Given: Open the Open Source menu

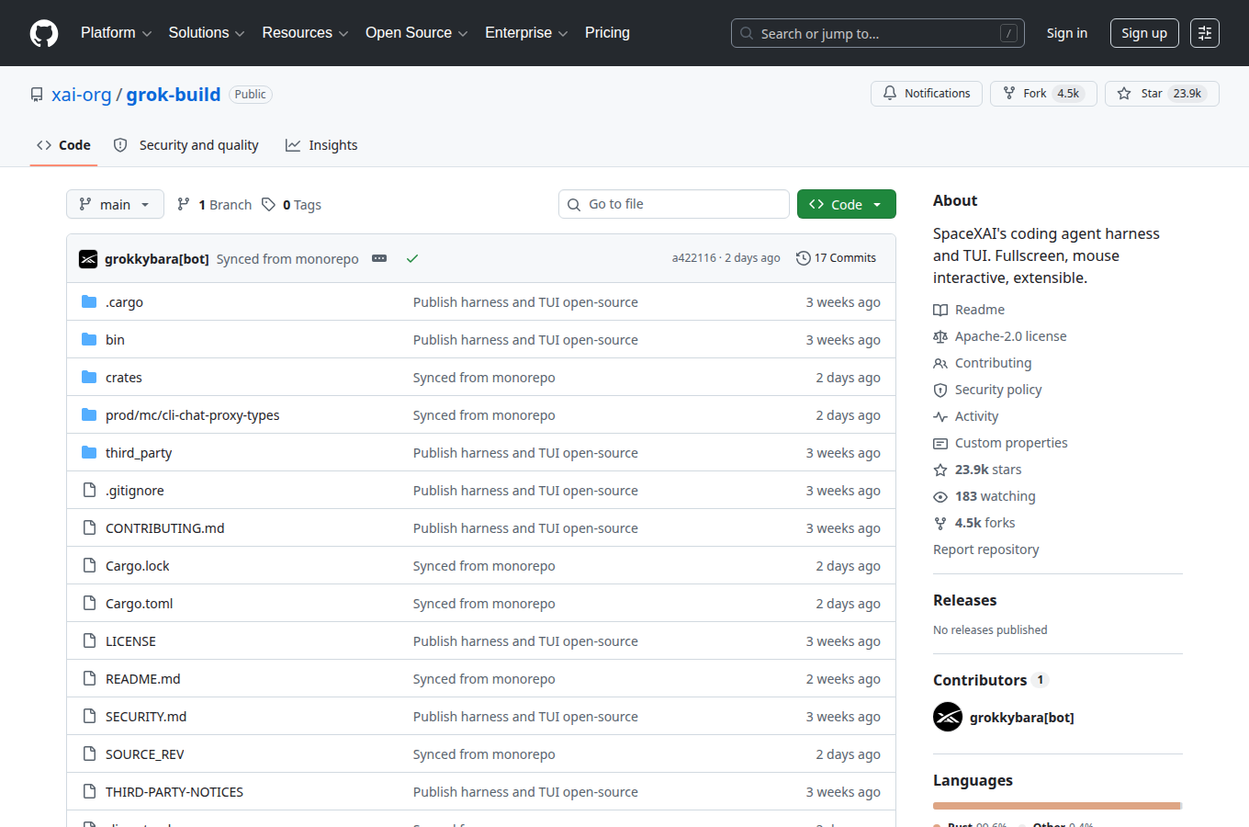Looking at the screenshot, I should point(417,33).
